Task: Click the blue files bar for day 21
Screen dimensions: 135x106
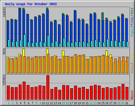Action: click(87, 34)
